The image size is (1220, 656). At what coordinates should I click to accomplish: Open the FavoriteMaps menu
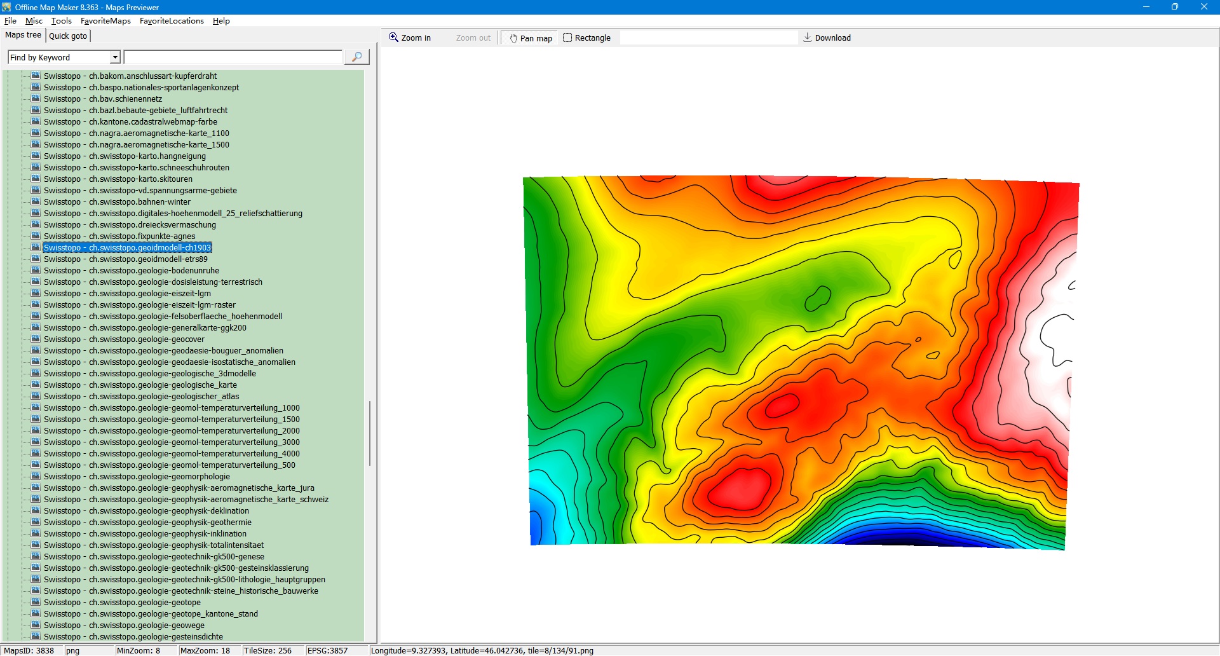105,21
